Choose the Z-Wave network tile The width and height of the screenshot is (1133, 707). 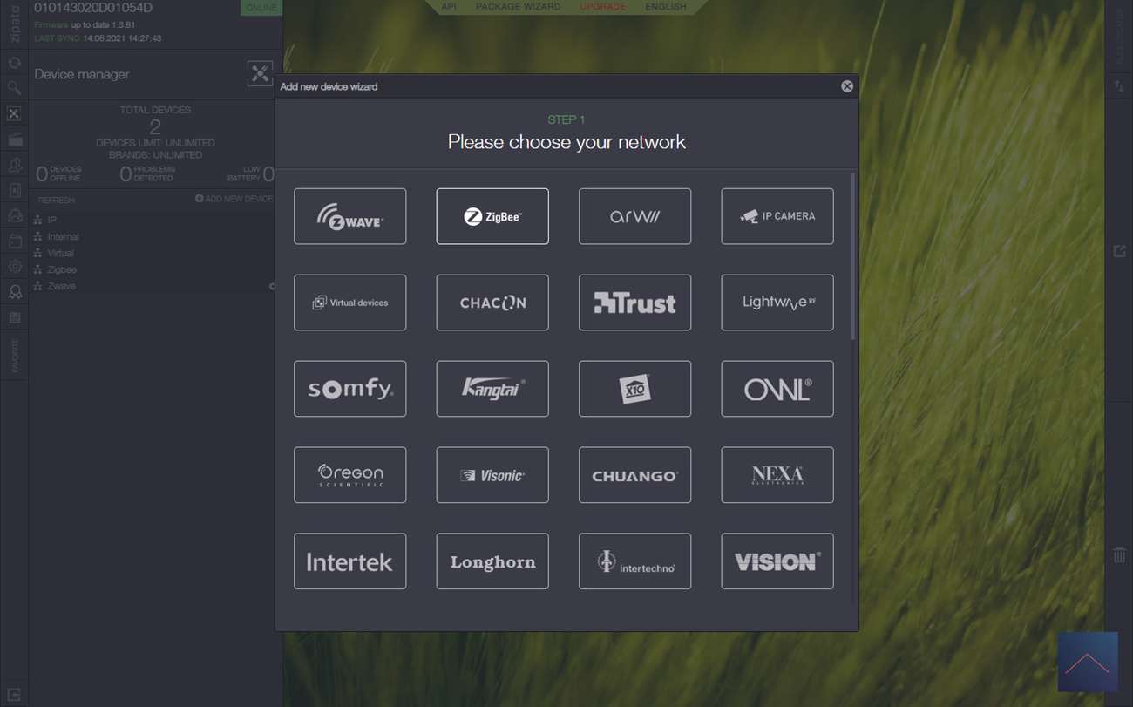(x=349, y=216)
